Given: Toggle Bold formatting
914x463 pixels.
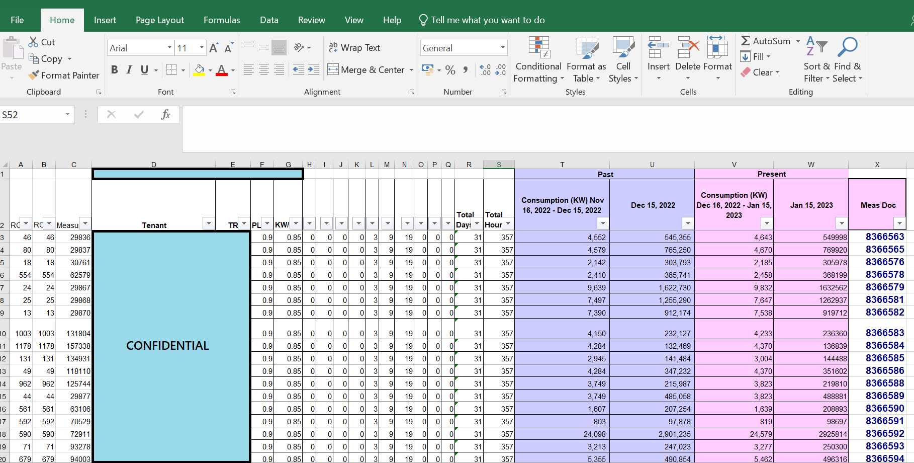Looking at the screenshot, I should point(115,70).
